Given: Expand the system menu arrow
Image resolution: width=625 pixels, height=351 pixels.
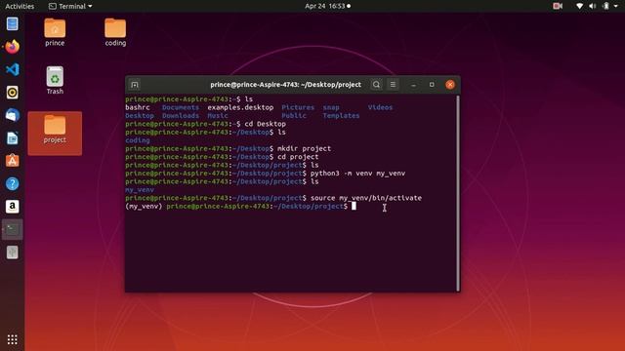Looking at the screenshot, I should (616, 7).
